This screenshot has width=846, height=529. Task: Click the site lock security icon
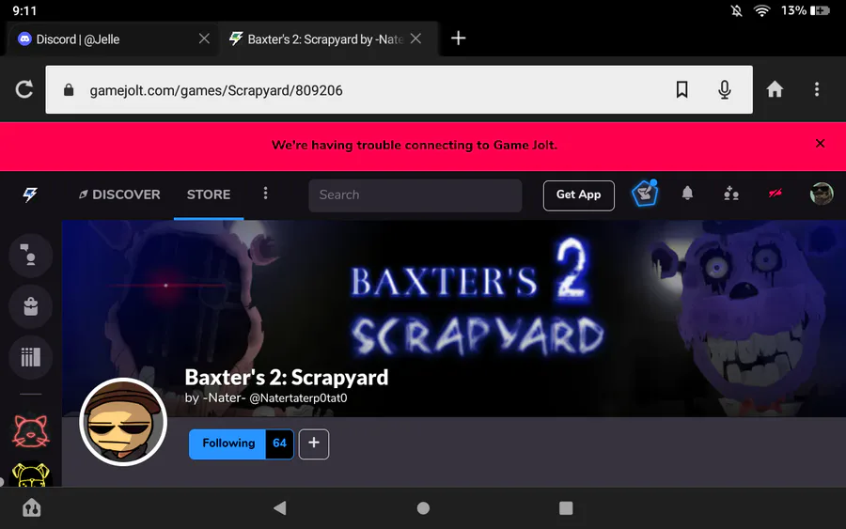pyautogui.click(x=69, y=90)
